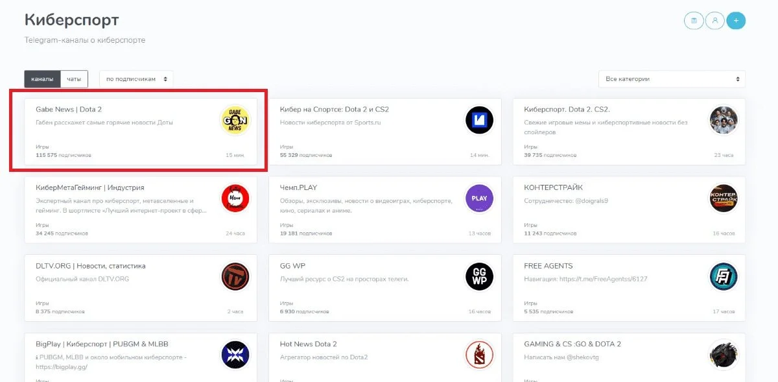Click the 11 243 подписчиков count
The image size is (778, 382).
pyautogui.click(x=550, y=233)
